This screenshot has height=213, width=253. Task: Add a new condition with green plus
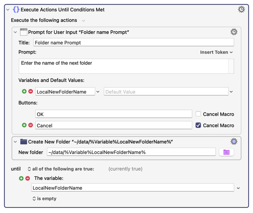click(x=21, y=178)
